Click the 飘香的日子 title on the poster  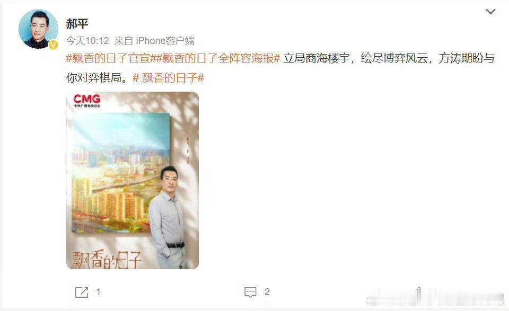[x=107, y=260]
